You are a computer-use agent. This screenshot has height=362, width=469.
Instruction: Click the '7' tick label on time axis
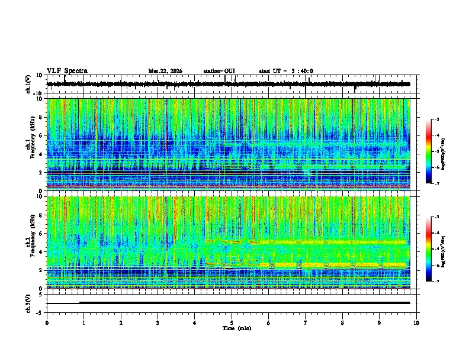tap(306, 323)
